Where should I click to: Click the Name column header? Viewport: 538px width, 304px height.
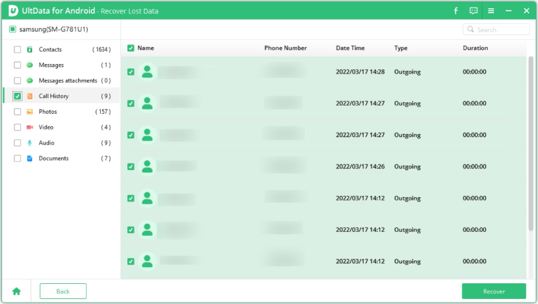click(x=145, y=48)
